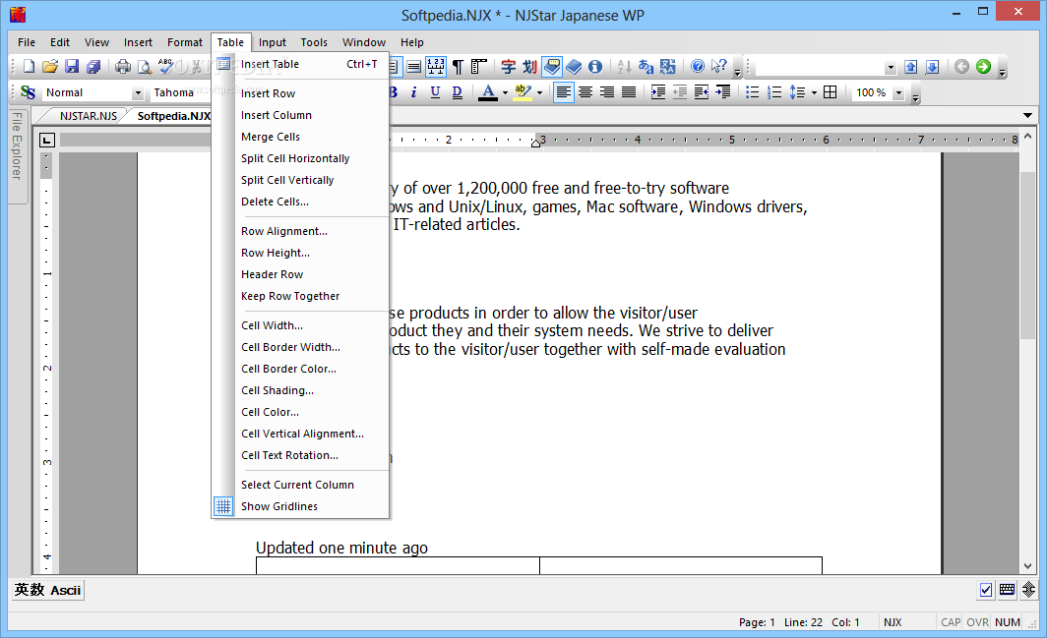Justify the text
Image resolution: width=1047 pixels, height=638 pixels.
pyautogui.click(x=629, y=92)
